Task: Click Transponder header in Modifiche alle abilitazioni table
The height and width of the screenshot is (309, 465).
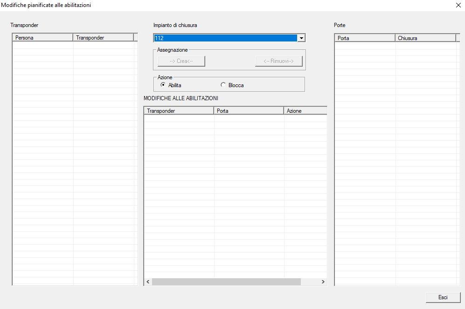Action: click(179, 111)
